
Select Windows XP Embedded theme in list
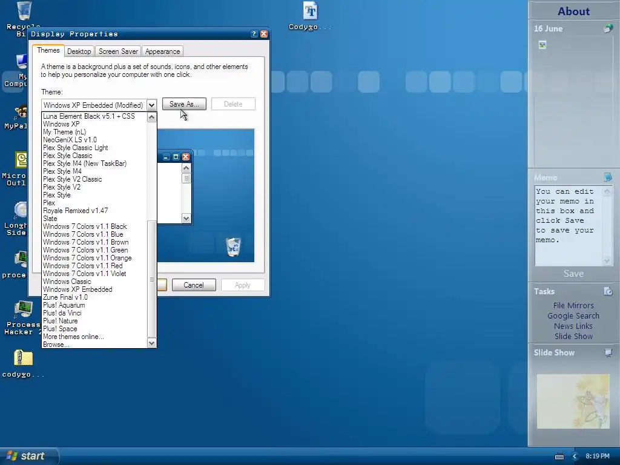click(x=94, y=289)
